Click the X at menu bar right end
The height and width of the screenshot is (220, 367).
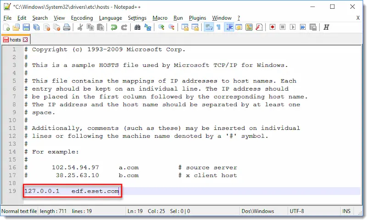[358, 18]
